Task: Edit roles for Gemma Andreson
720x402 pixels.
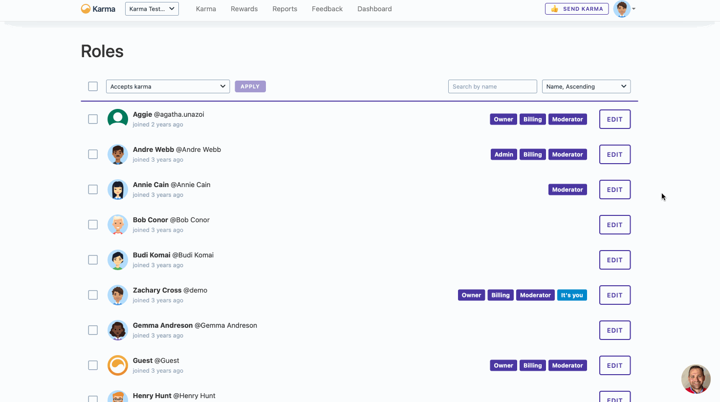Action: pyautogui.click(x=615, y=330)
